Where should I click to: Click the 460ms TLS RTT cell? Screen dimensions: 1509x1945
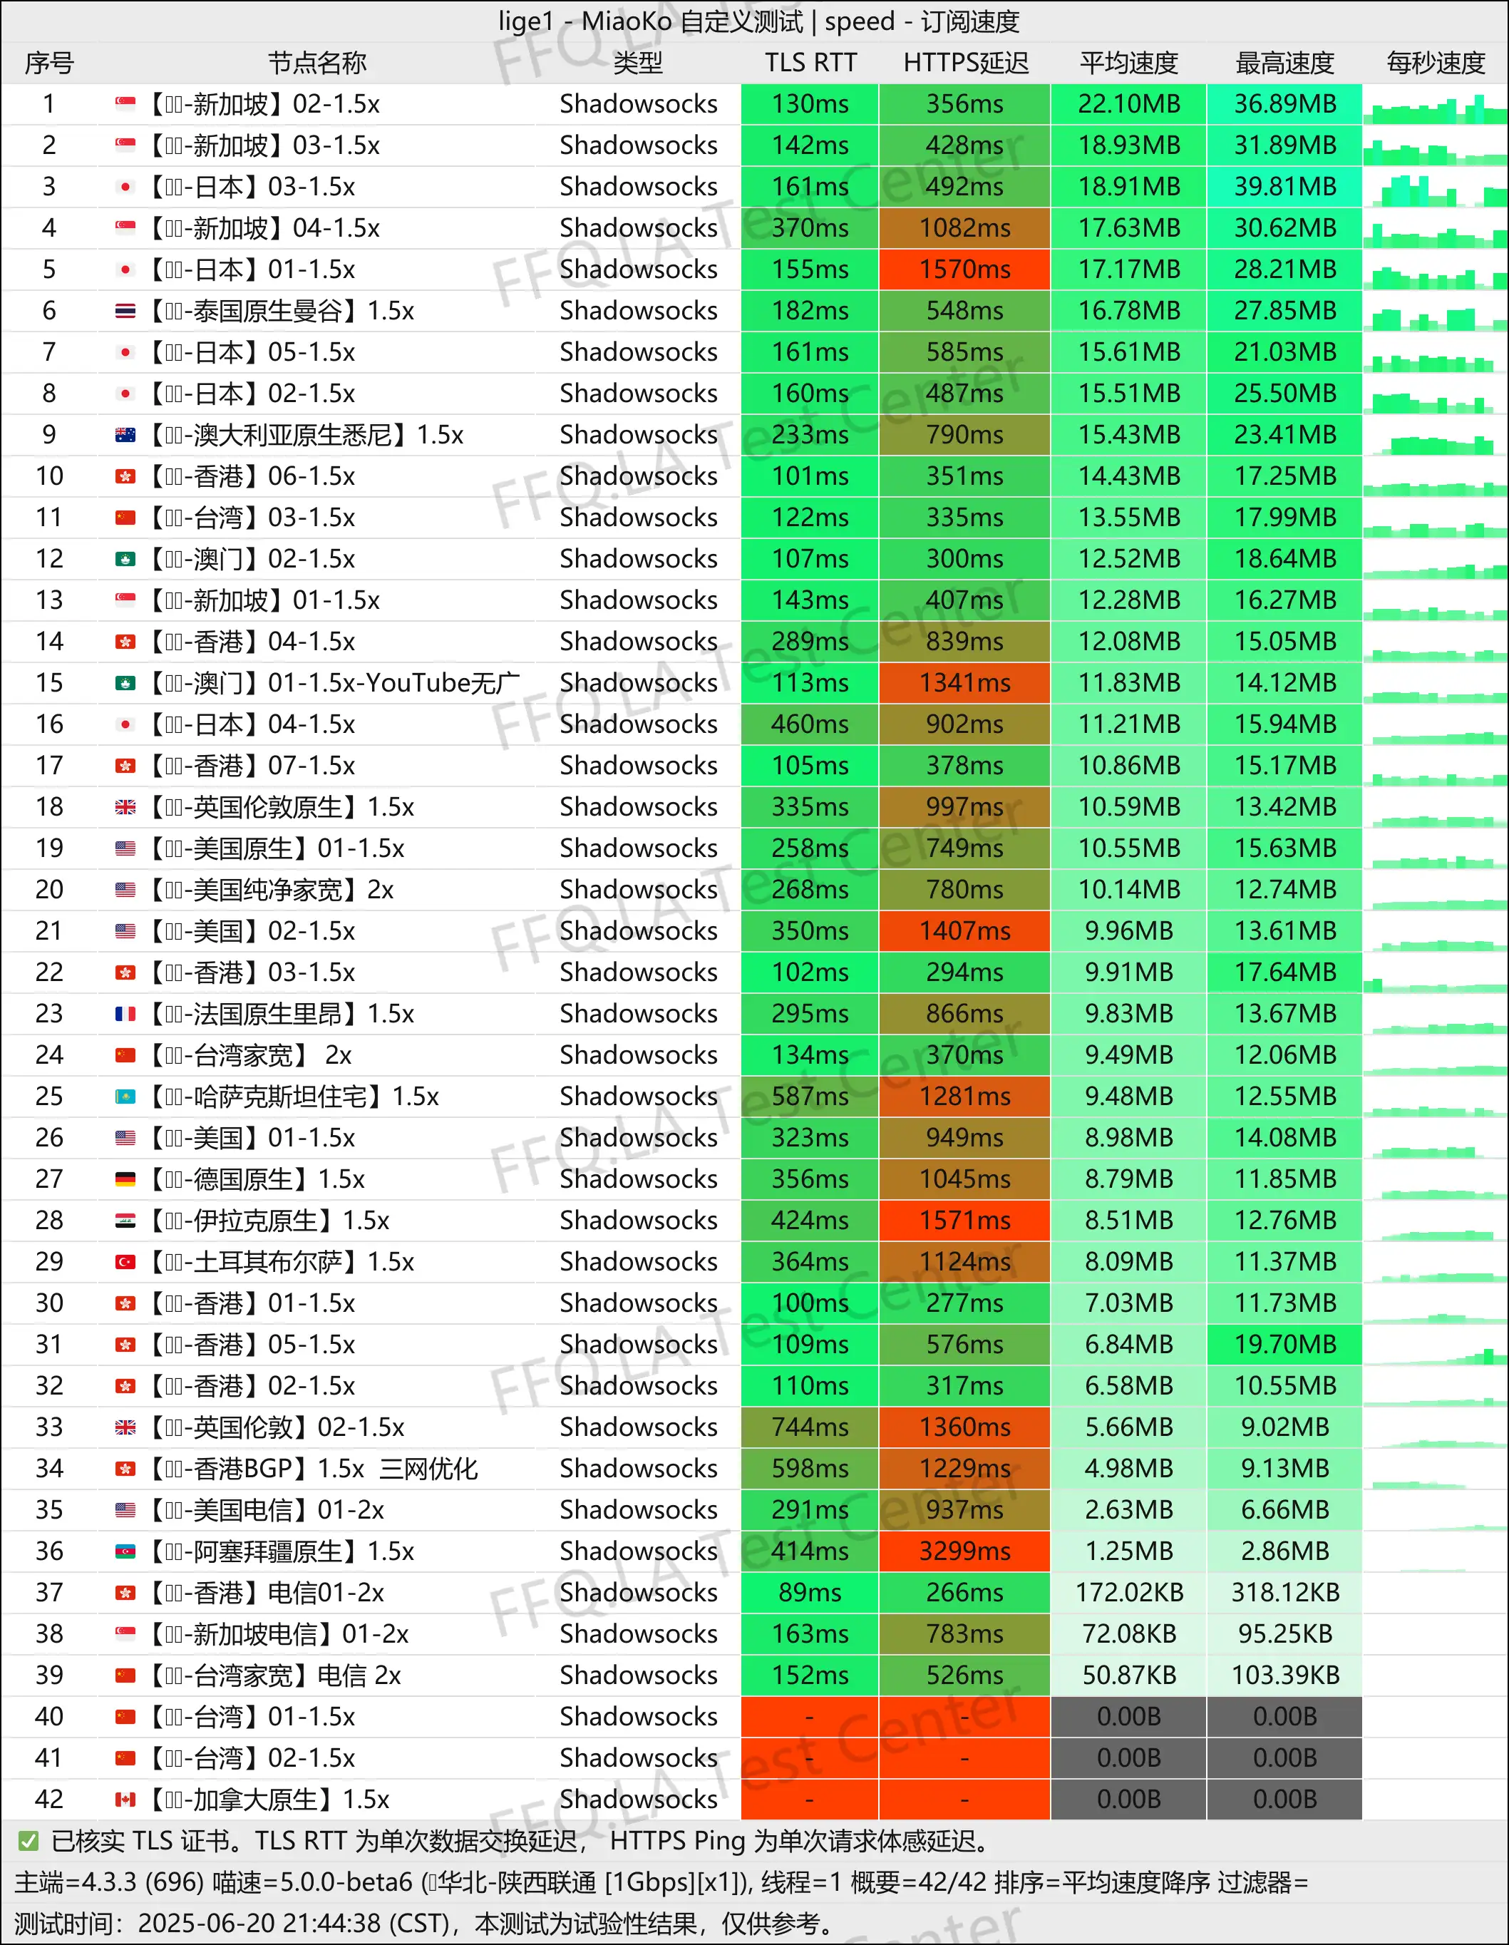[810, 724]
